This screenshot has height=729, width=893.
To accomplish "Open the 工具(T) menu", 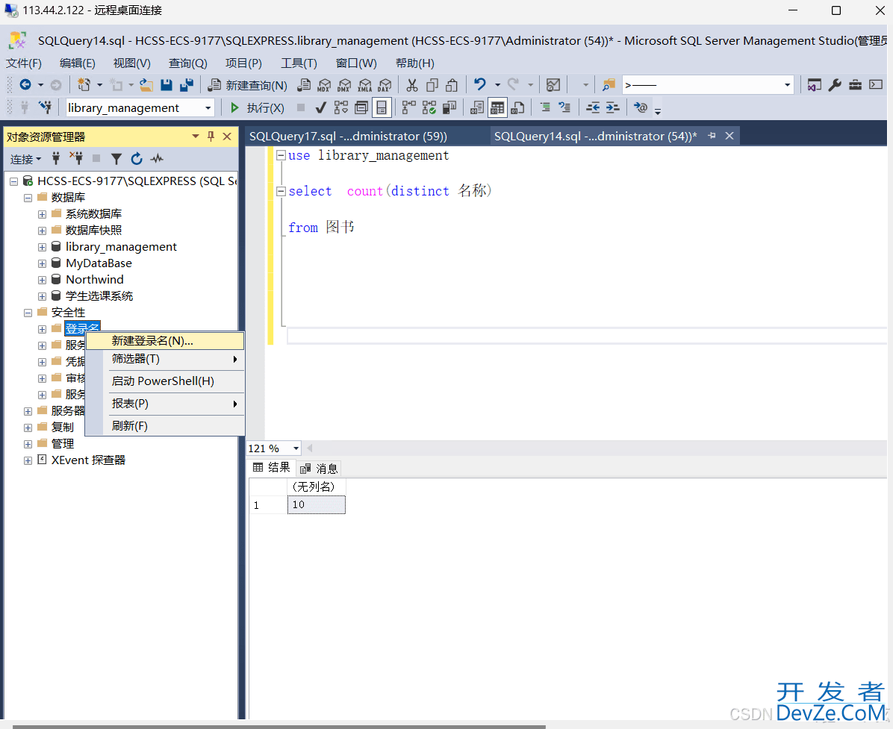I will [299, 63].
